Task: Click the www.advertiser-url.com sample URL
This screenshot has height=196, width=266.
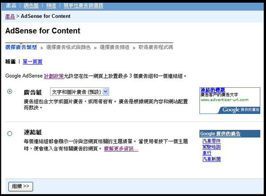Action: [x=224, y=100]
